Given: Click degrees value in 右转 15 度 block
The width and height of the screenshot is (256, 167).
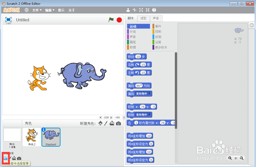Looking at the screenshot, I should click(143, 65).
